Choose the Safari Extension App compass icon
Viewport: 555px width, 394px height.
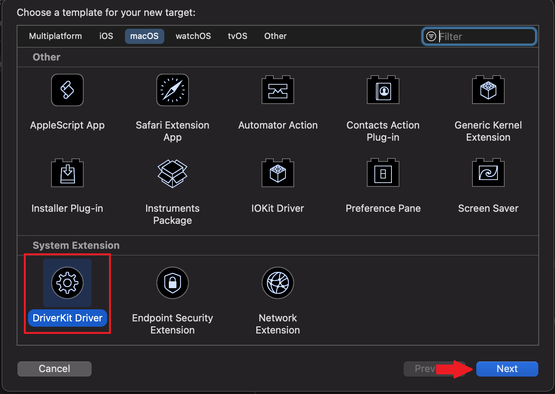point(173,90)
